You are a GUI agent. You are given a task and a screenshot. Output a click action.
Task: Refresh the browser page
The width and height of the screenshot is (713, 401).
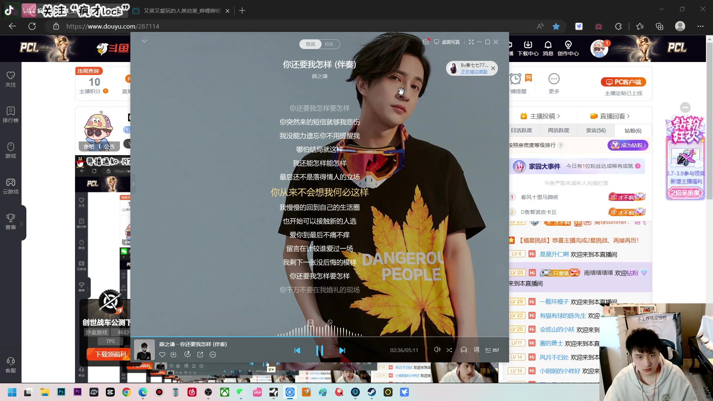click(x=32, y=26)
